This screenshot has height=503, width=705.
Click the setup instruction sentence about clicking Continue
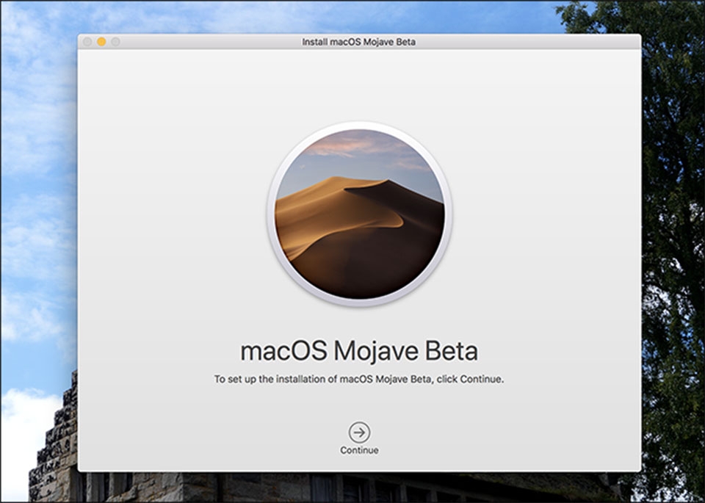tap(358, 380)
